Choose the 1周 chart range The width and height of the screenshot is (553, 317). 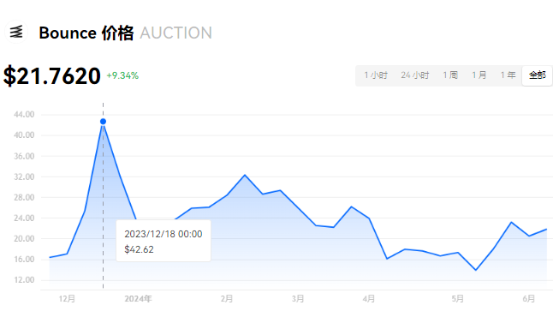click(450, 75)
